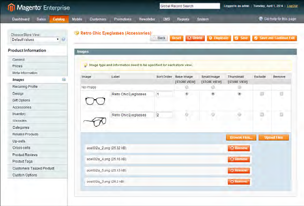The width and height of the screenshot is (304, 206).
Task: Click label field of second eyeglasses image
Action: pyautogui.click(x=132, y=115)
